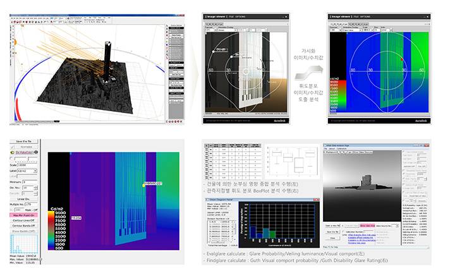The width and height of the screenshot is (455, 278).
Task: Click the yellow maximum luminance point marker
Action: (x=144, y=184)
